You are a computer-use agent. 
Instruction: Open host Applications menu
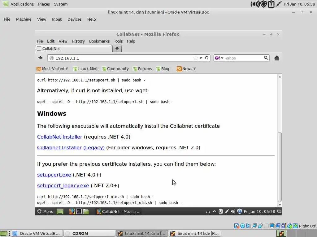pos(22,4)
